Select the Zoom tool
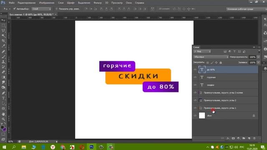267x150 pixels. pos(3,119)
